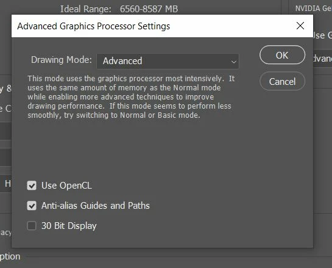Select the 'Advanced' value text in combo box
This screenshot has height=268, width=332.
point(122,61)
